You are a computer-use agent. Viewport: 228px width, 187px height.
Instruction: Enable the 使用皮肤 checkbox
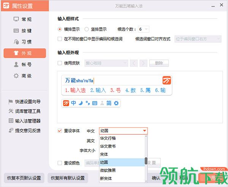coord(60,63)
